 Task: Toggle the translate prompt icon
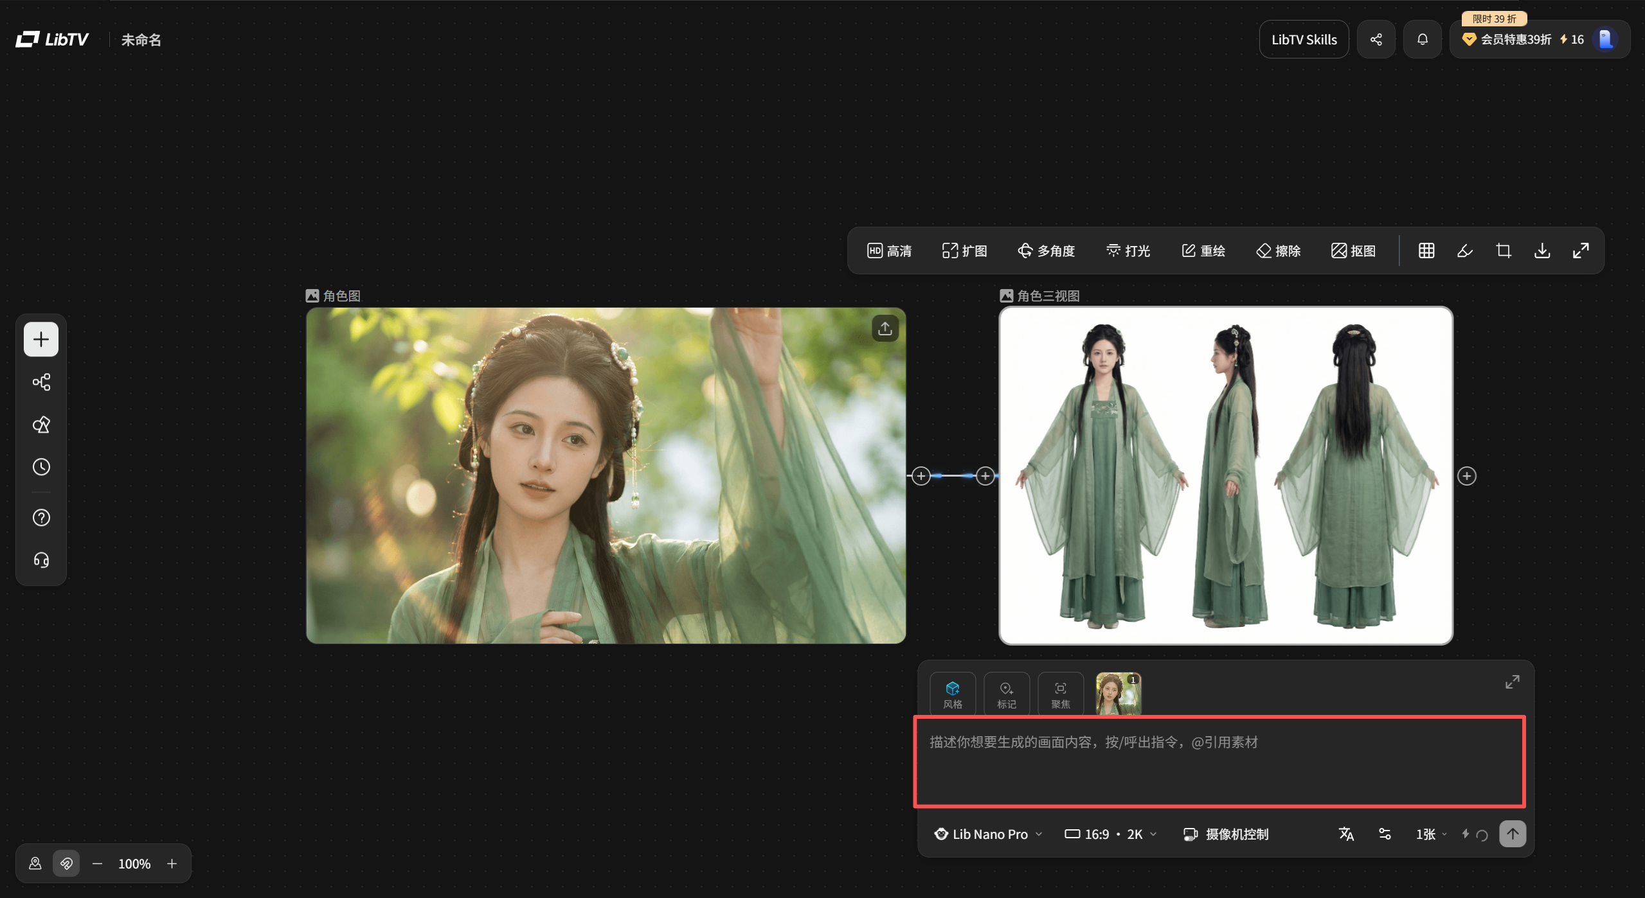click(x=1346, y=834)
